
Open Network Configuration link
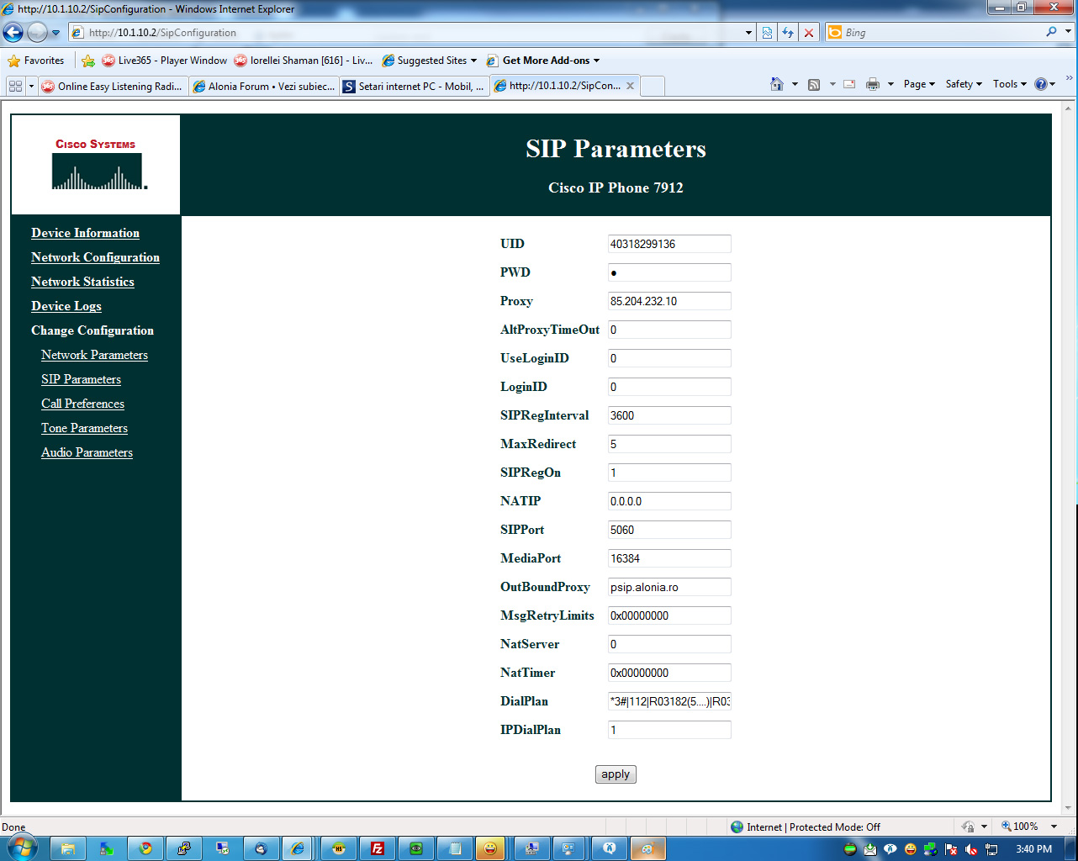[x=95, y=257]
